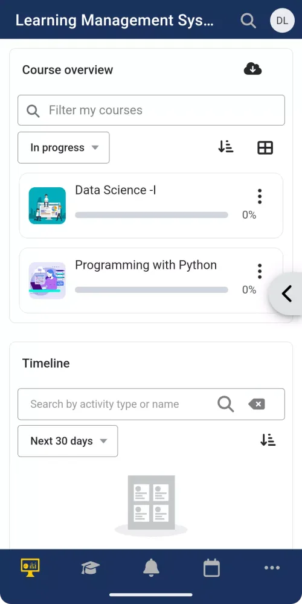Tap the cloud download icon in Course overview
The image size is (302, 604).
pos(252,69)
